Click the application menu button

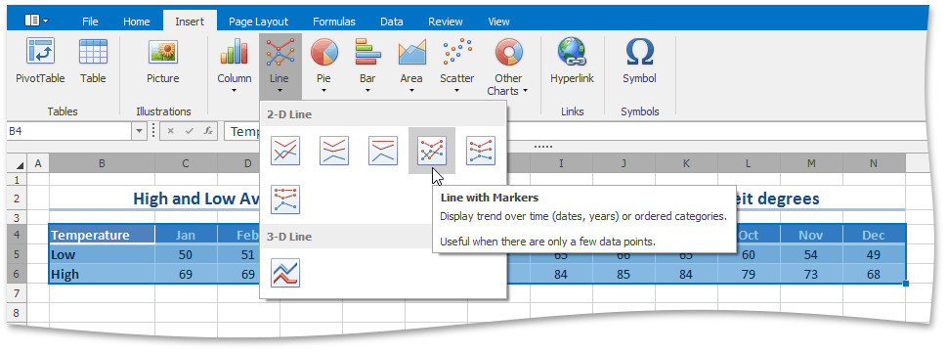(x=37, y=21)
